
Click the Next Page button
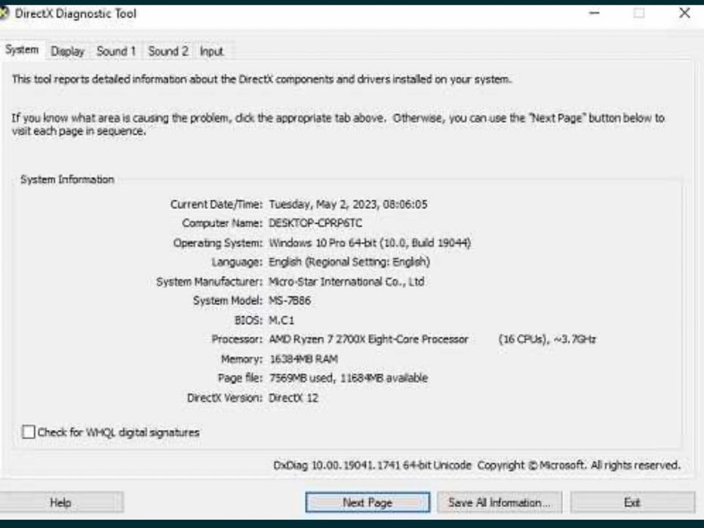click(x=367, y=502)
